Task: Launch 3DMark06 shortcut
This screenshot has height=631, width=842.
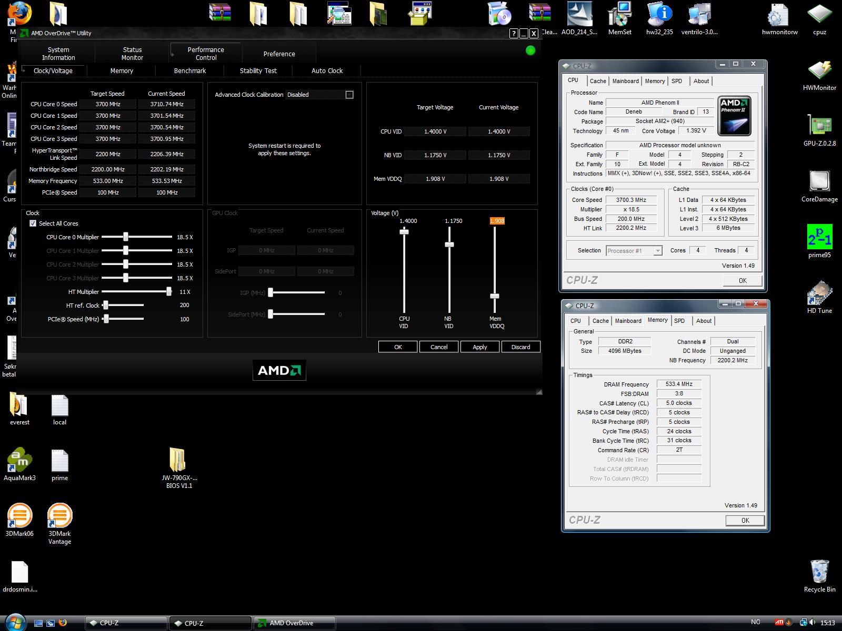Action: click(x=19, y=520)
